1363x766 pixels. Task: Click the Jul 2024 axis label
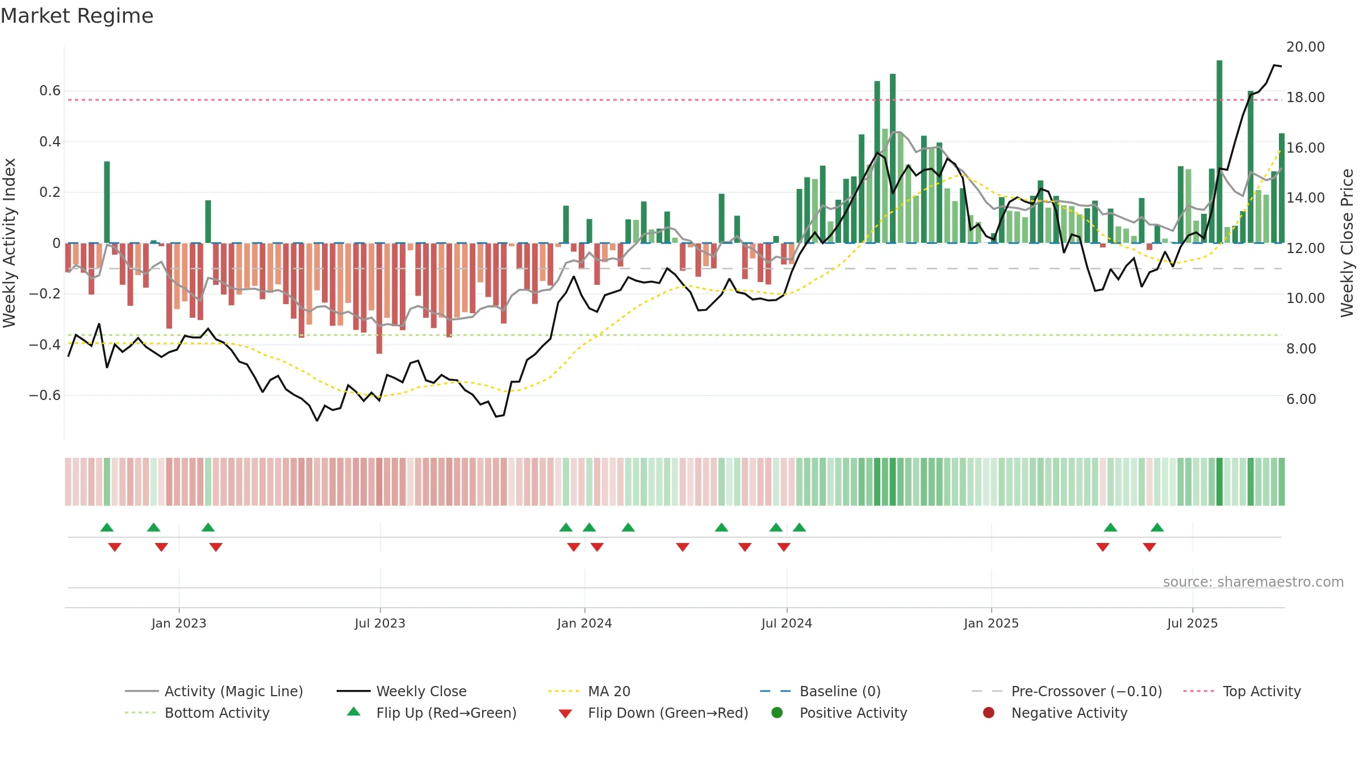787,623
